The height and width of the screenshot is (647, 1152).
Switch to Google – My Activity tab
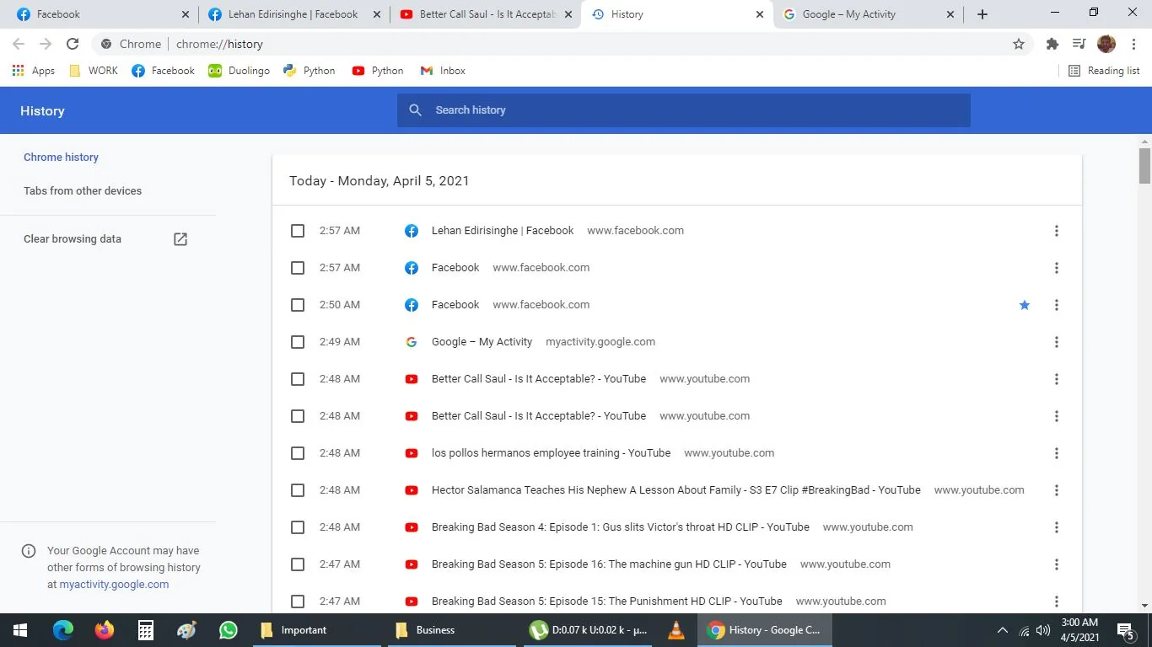(x=869, y=14)
